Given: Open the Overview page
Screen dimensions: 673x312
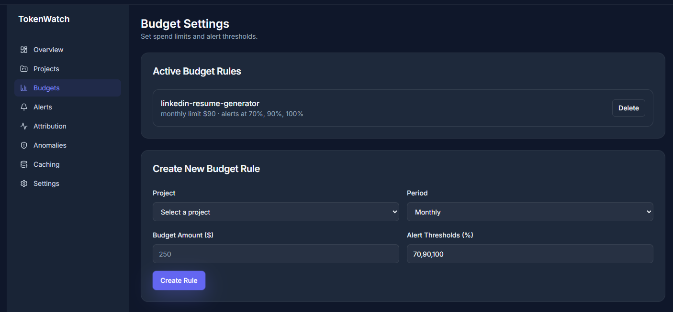Looking at the screenshot, I should [67, 50].
